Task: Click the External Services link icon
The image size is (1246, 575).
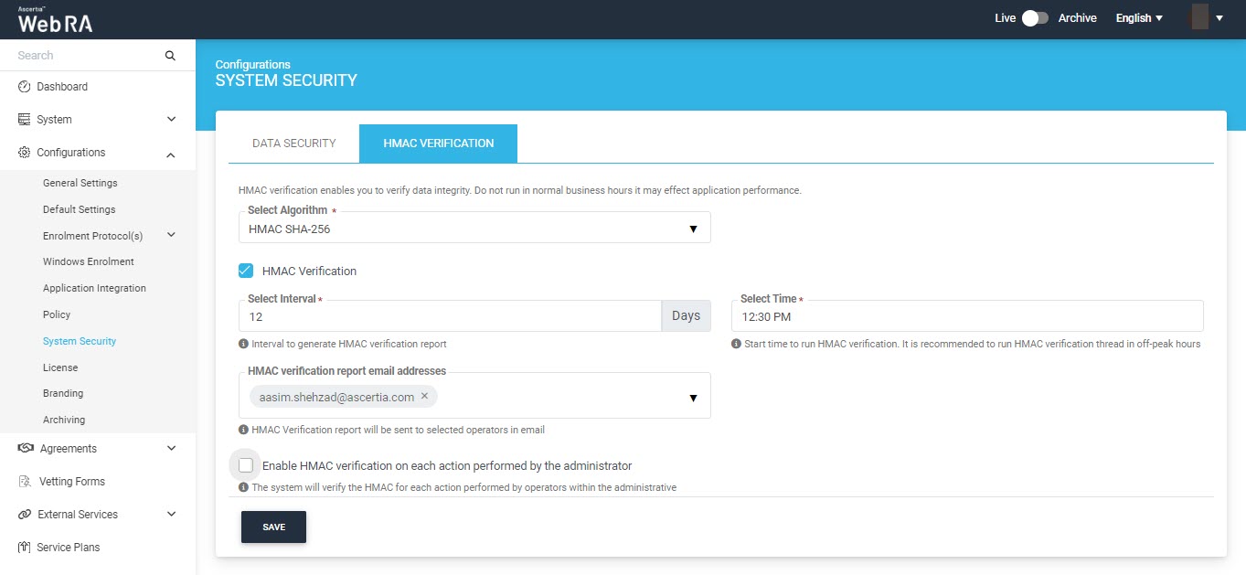Action: pyautogui.click(x=25, y=515)
